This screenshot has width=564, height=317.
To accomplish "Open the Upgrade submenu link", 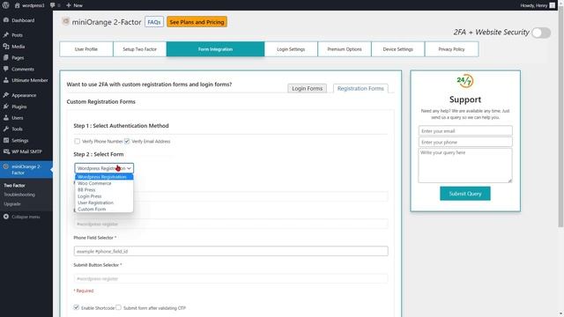I will point(12,204).
